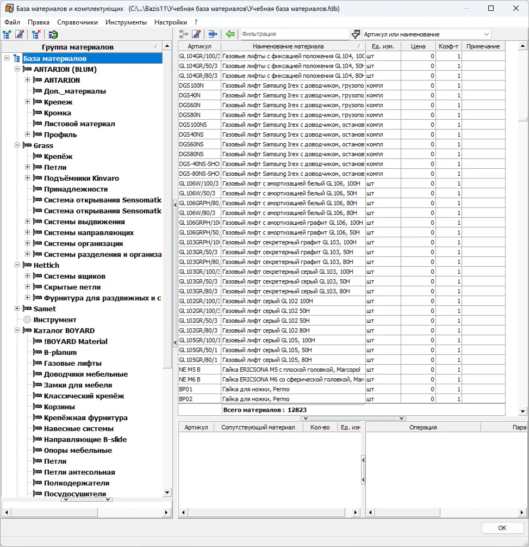Click the delete group icon with red X
The image size is (529, 547).
click(x=36, y=34)
